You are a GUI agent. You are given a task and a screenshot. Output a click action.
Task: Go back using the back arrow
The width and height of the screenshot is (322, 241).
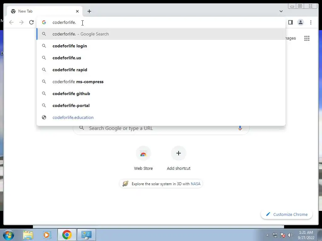pos(11,22)
